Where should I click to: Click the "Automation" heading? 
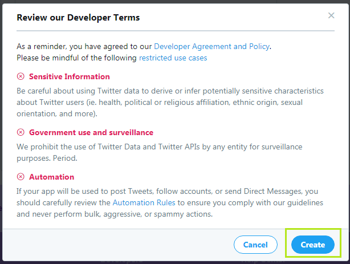click(51, 177)
